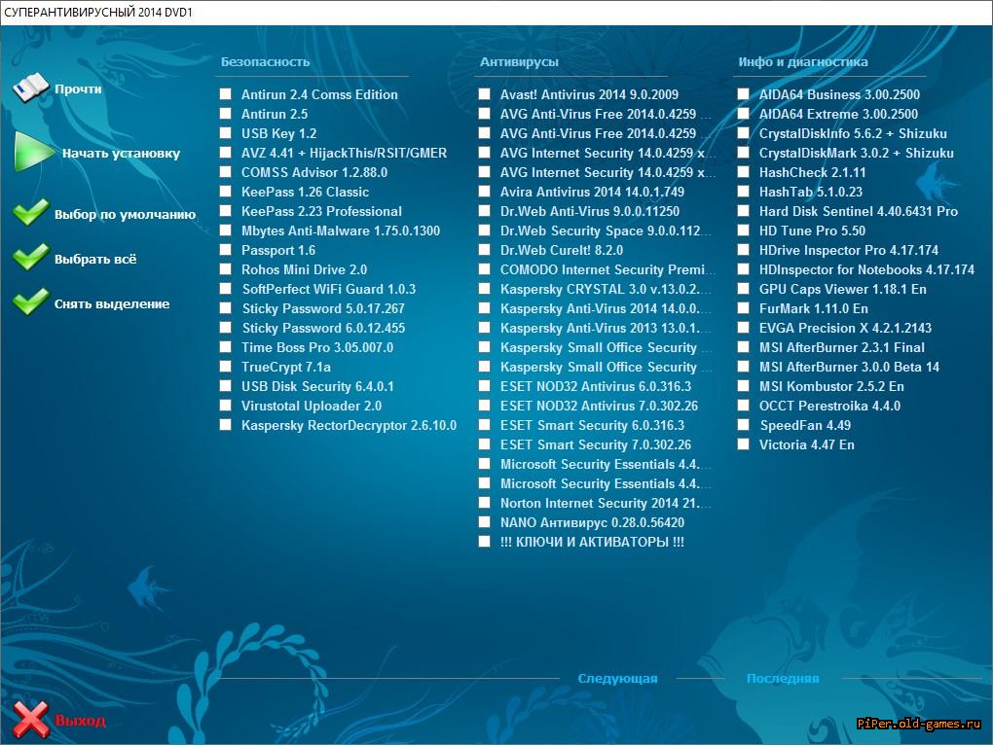Enable the TrueCrypt 7.1a checkbox

tap(226, 367)
